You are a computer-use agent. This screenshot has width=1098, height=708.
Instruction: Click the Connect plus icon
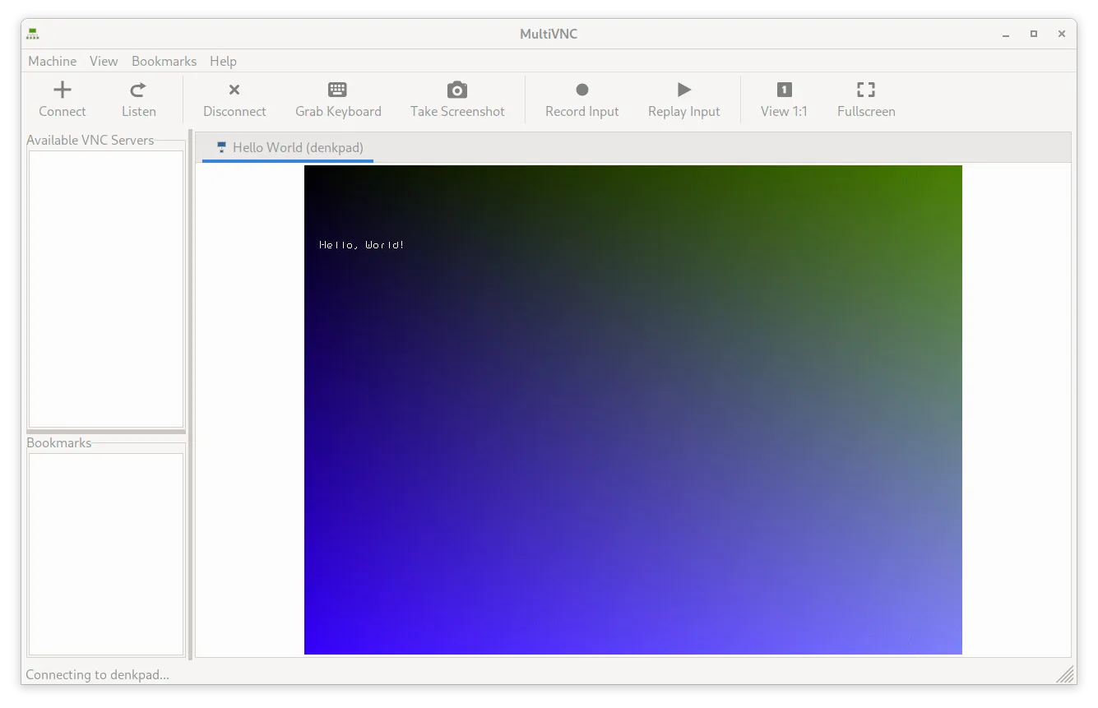(x=63, y=90)
